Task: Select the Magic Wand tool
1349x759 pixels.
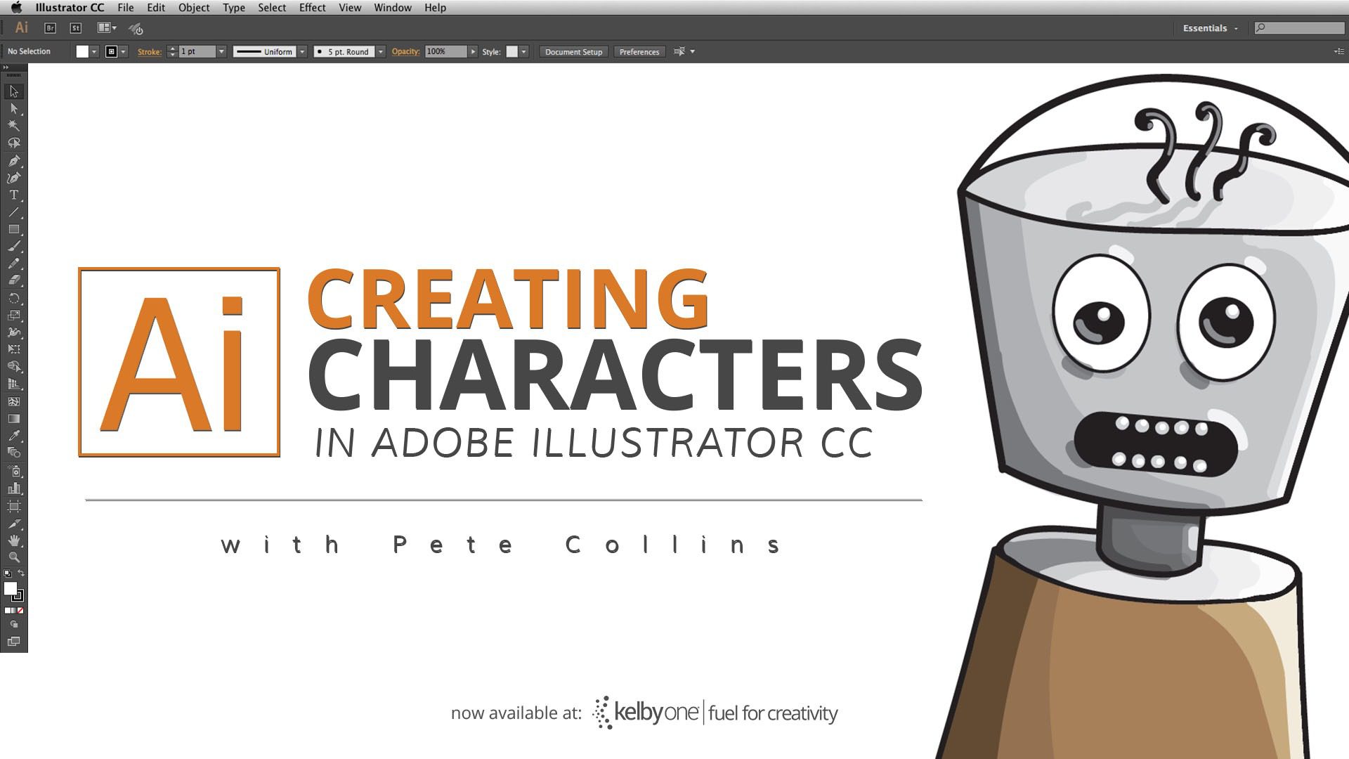Action: 13,126
